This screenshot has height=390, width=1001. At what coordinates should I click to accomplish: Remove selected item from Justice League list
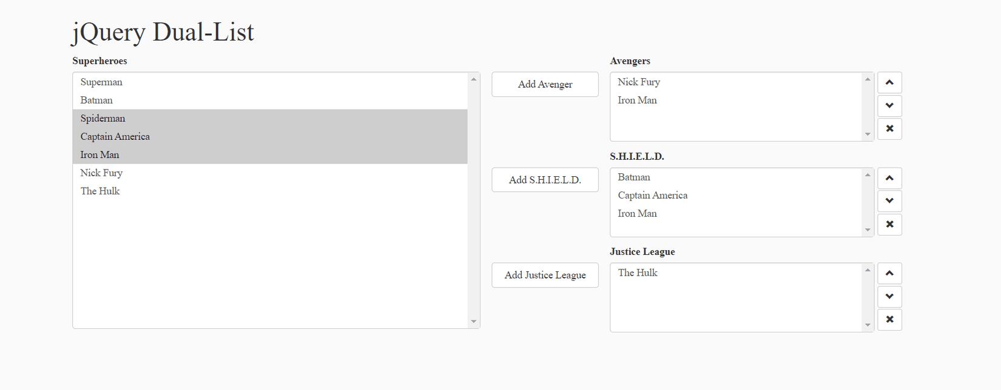pos(889,319)
